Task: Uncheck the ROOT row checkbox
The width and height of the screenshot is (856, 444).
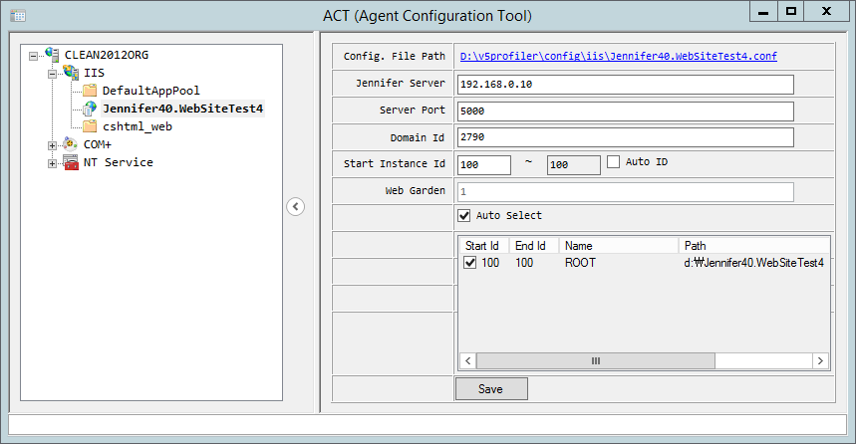Action: point(470,263)
